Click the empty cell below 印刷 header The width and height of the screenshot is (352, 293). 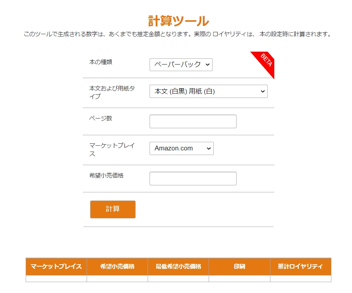pyautogui.click(x=239, y=278)
